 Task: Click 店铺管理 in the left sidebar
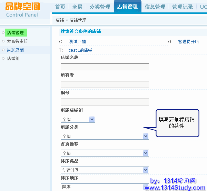point(16,33)
